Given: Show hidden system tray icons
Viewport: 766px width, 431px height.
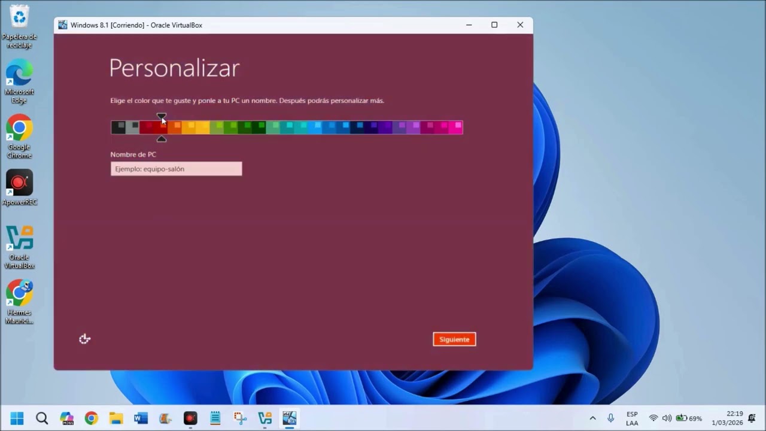Looking at the screenshot, I should [x=592, y=418].
